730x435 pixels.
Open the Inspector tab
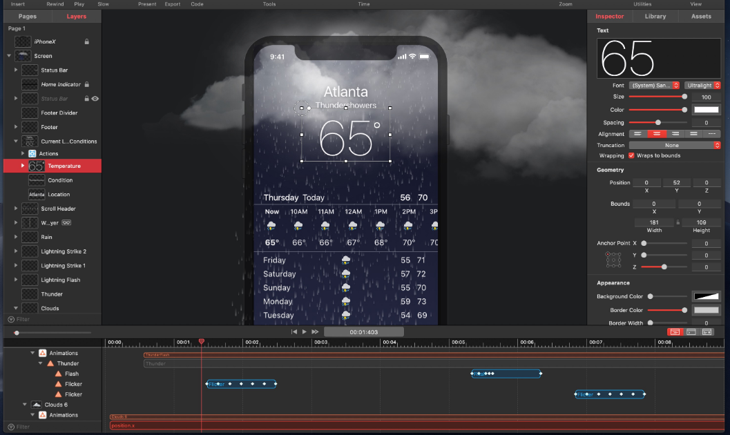609,17
